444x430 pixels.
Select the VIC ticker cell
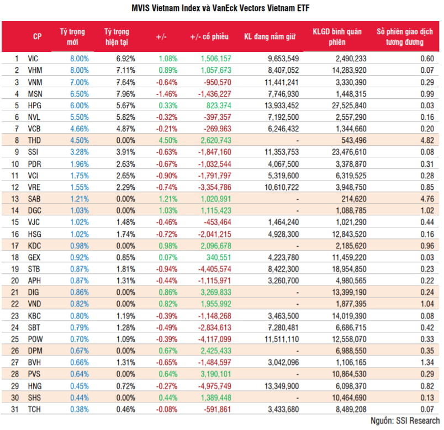pos(33,59)
